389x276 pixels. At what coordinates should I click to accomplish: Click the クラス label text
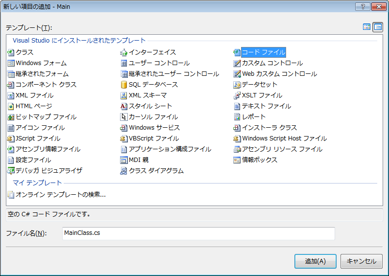pyautogui.click(x=24, y=52)
